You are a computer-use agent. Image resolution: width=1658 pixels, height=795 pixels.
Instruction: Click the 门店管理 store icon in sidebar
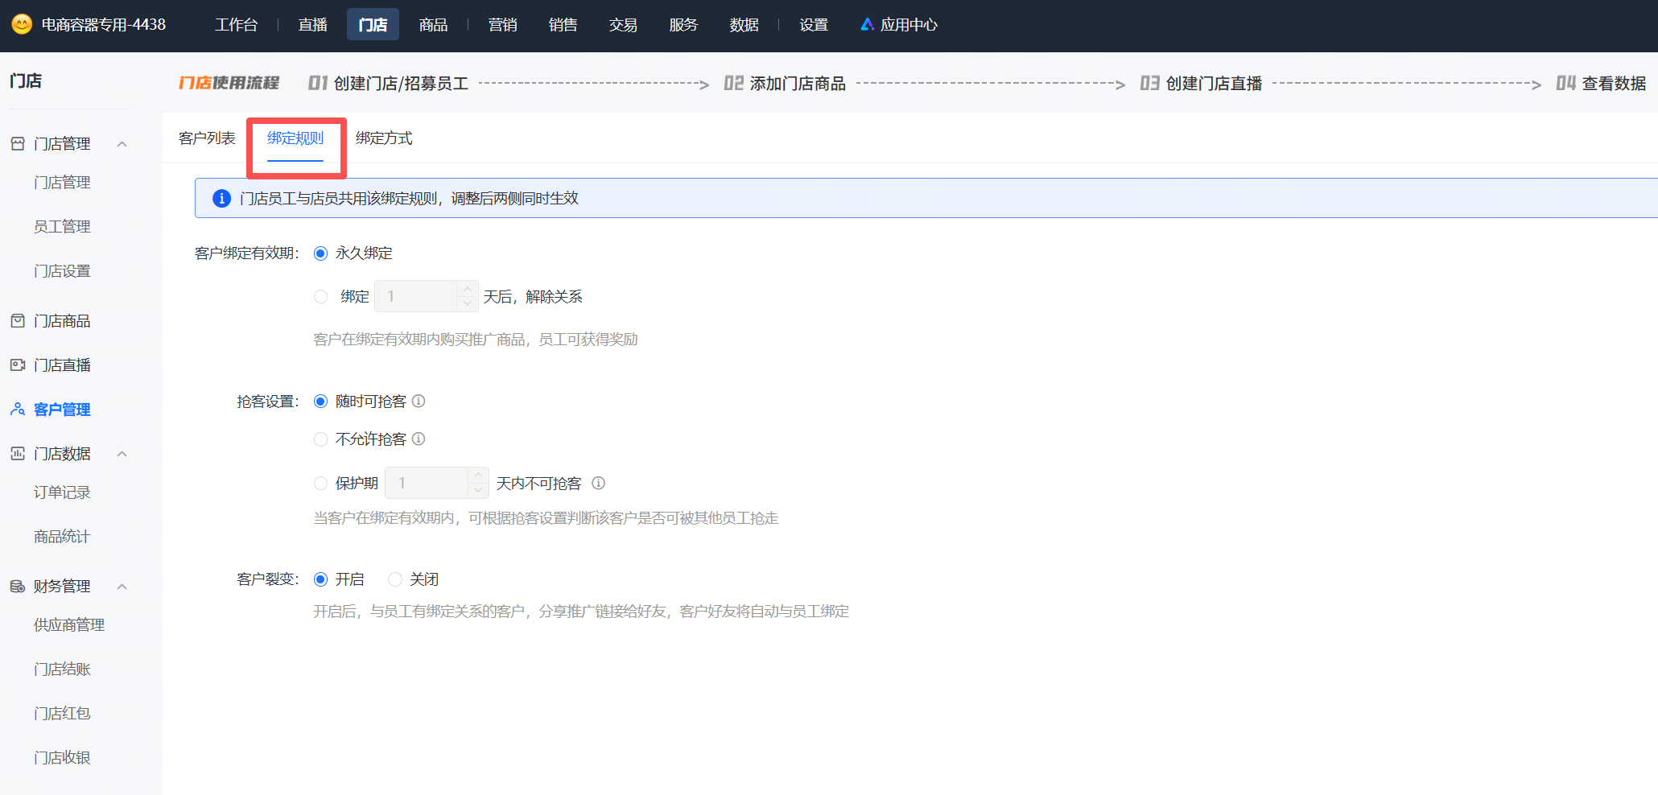coord(18,144)
